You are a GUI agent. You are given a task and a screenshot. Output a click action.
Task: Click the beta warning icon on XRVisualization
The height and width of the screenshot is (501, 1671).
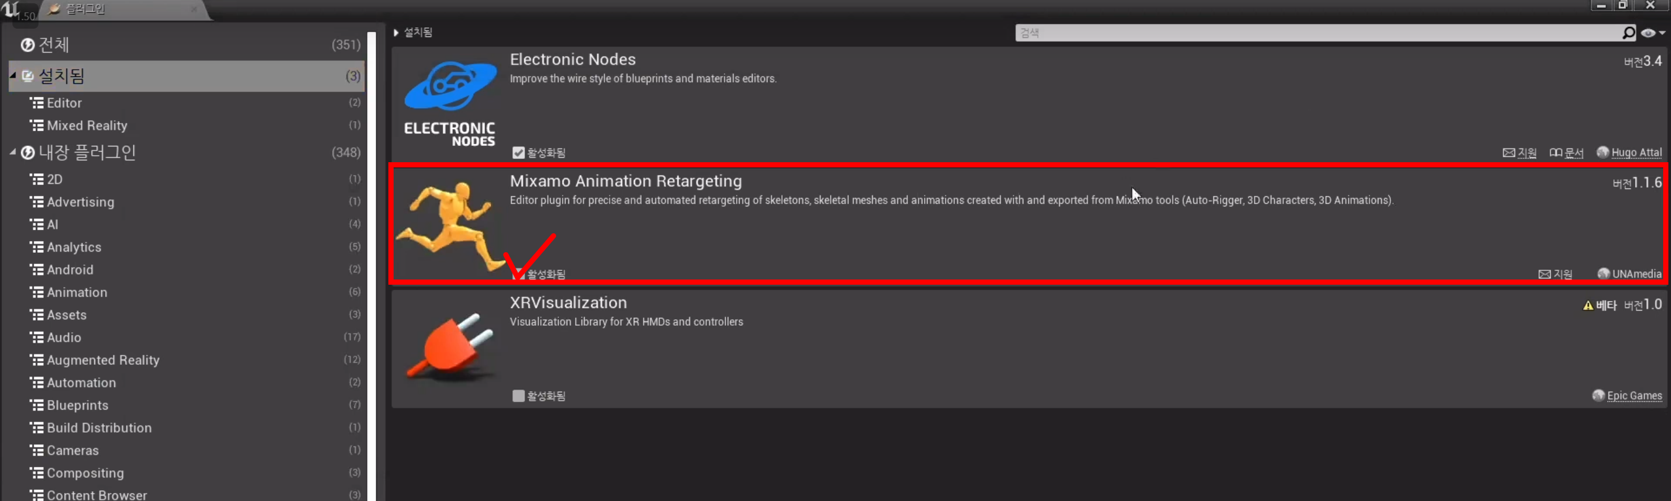click(1588, 306)
